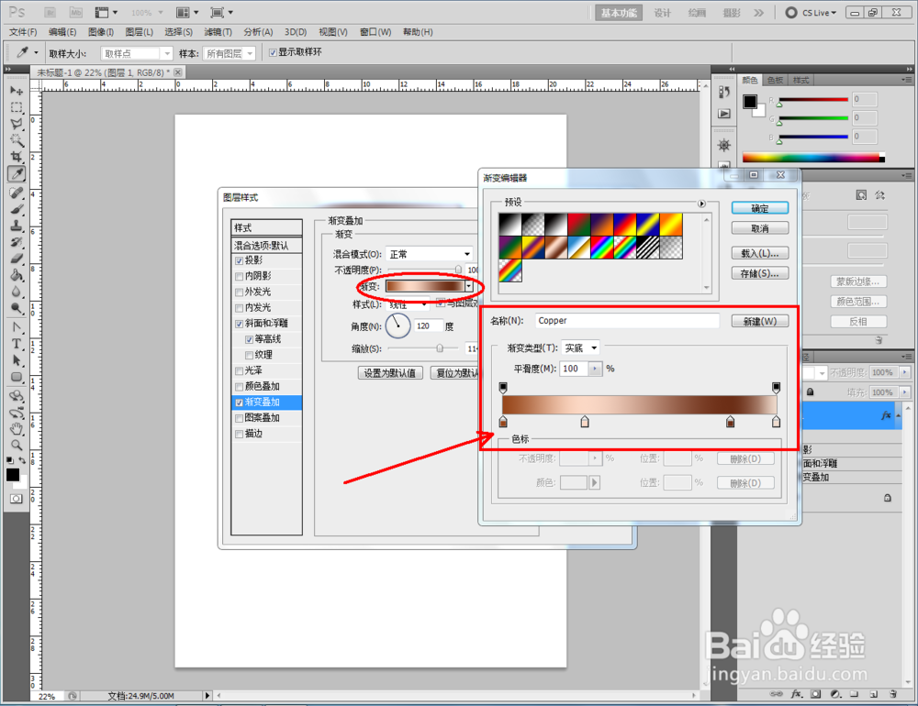Open the 图层(L) menu
Image resolution: width=918 pixels, height=706 pixels.
pos(140,32)
